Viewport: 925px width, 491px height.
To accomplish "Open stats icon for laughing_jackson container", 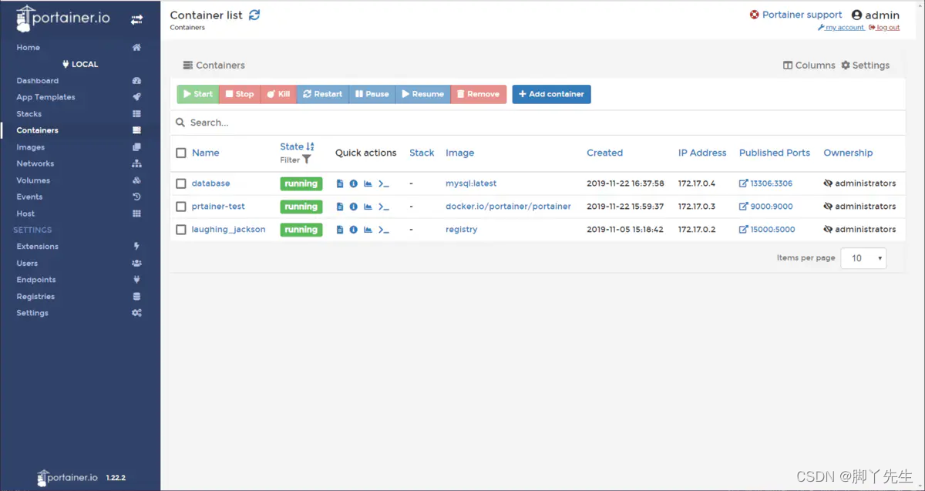I will click(x=368, y=230).
